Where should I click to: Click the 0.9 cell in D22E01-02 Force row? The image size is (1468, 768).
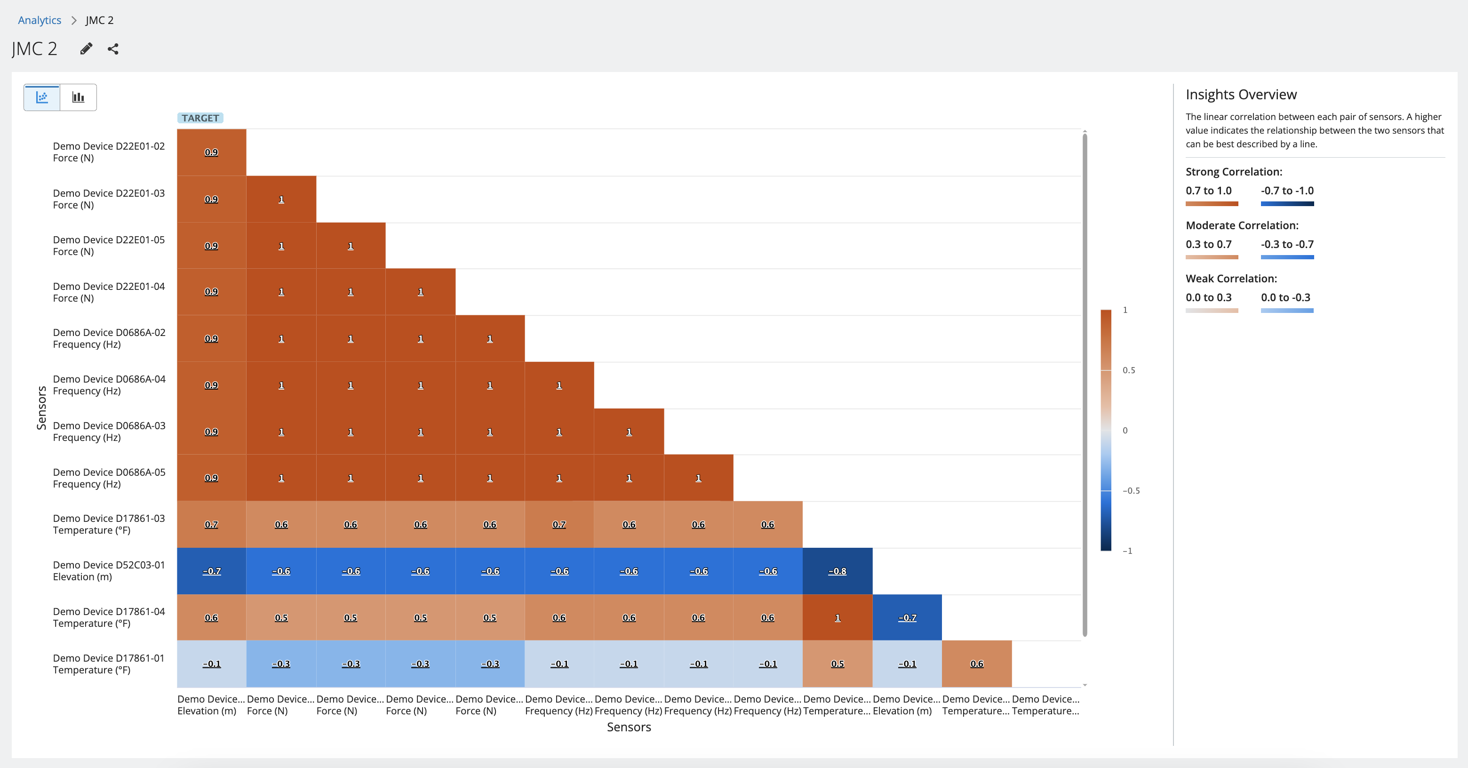(211, 152)
